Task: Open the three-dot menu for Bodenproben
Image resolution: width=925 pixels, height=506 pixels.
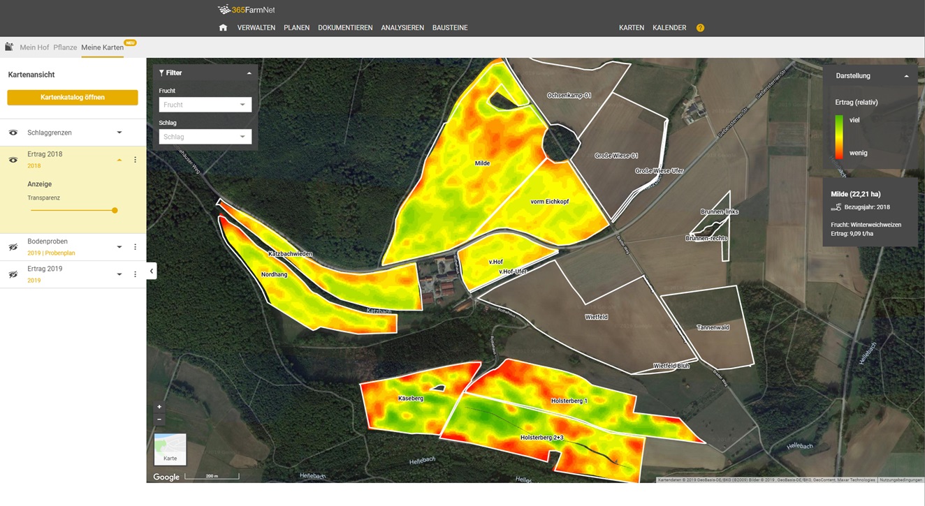Action: point(135,246)
